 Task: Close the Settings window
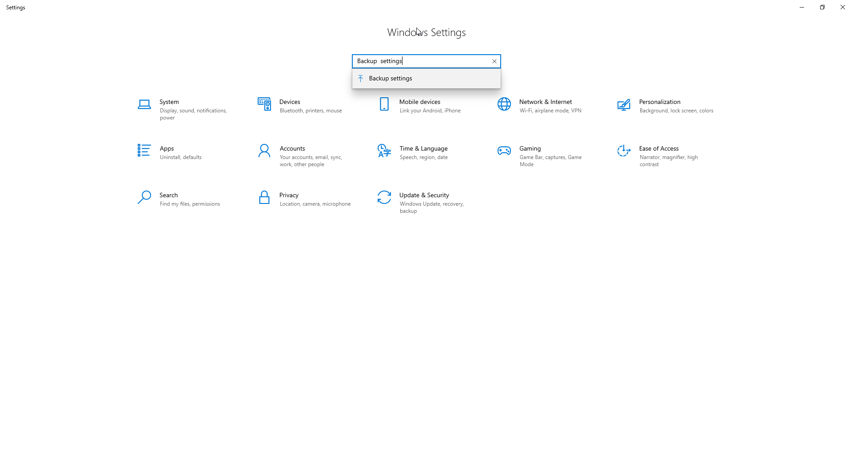(843, 7)
